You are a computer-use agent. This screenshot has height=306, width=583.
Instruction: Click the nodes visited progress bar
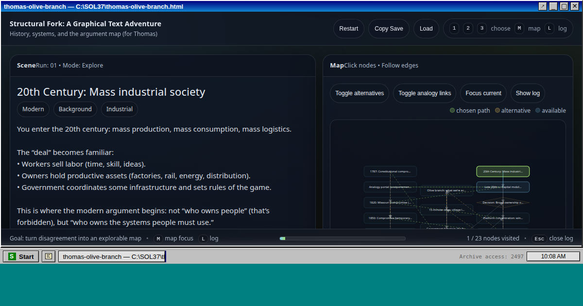coord(343,238)
